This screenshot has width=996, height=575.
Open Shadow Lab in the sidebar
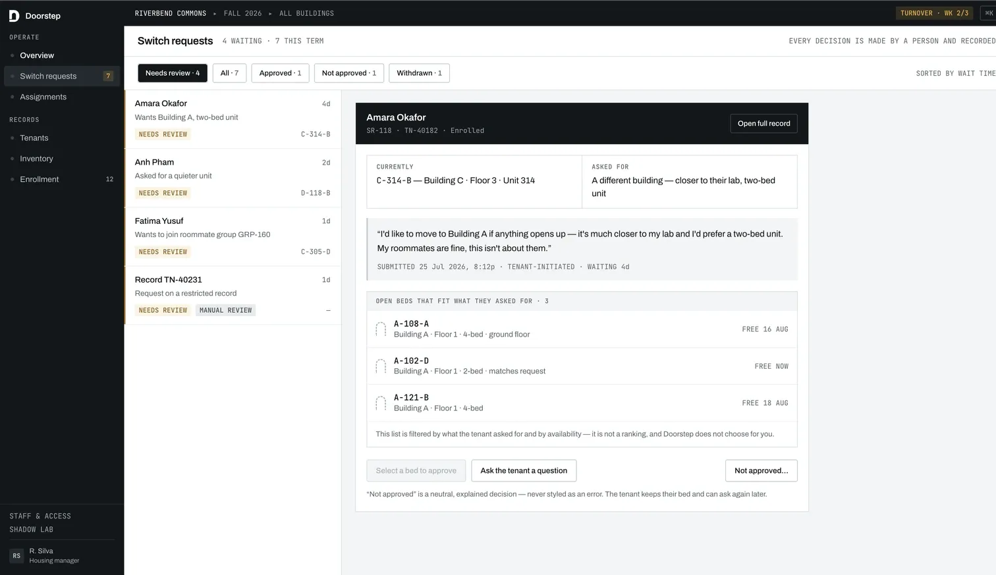[x=32, y=530]
